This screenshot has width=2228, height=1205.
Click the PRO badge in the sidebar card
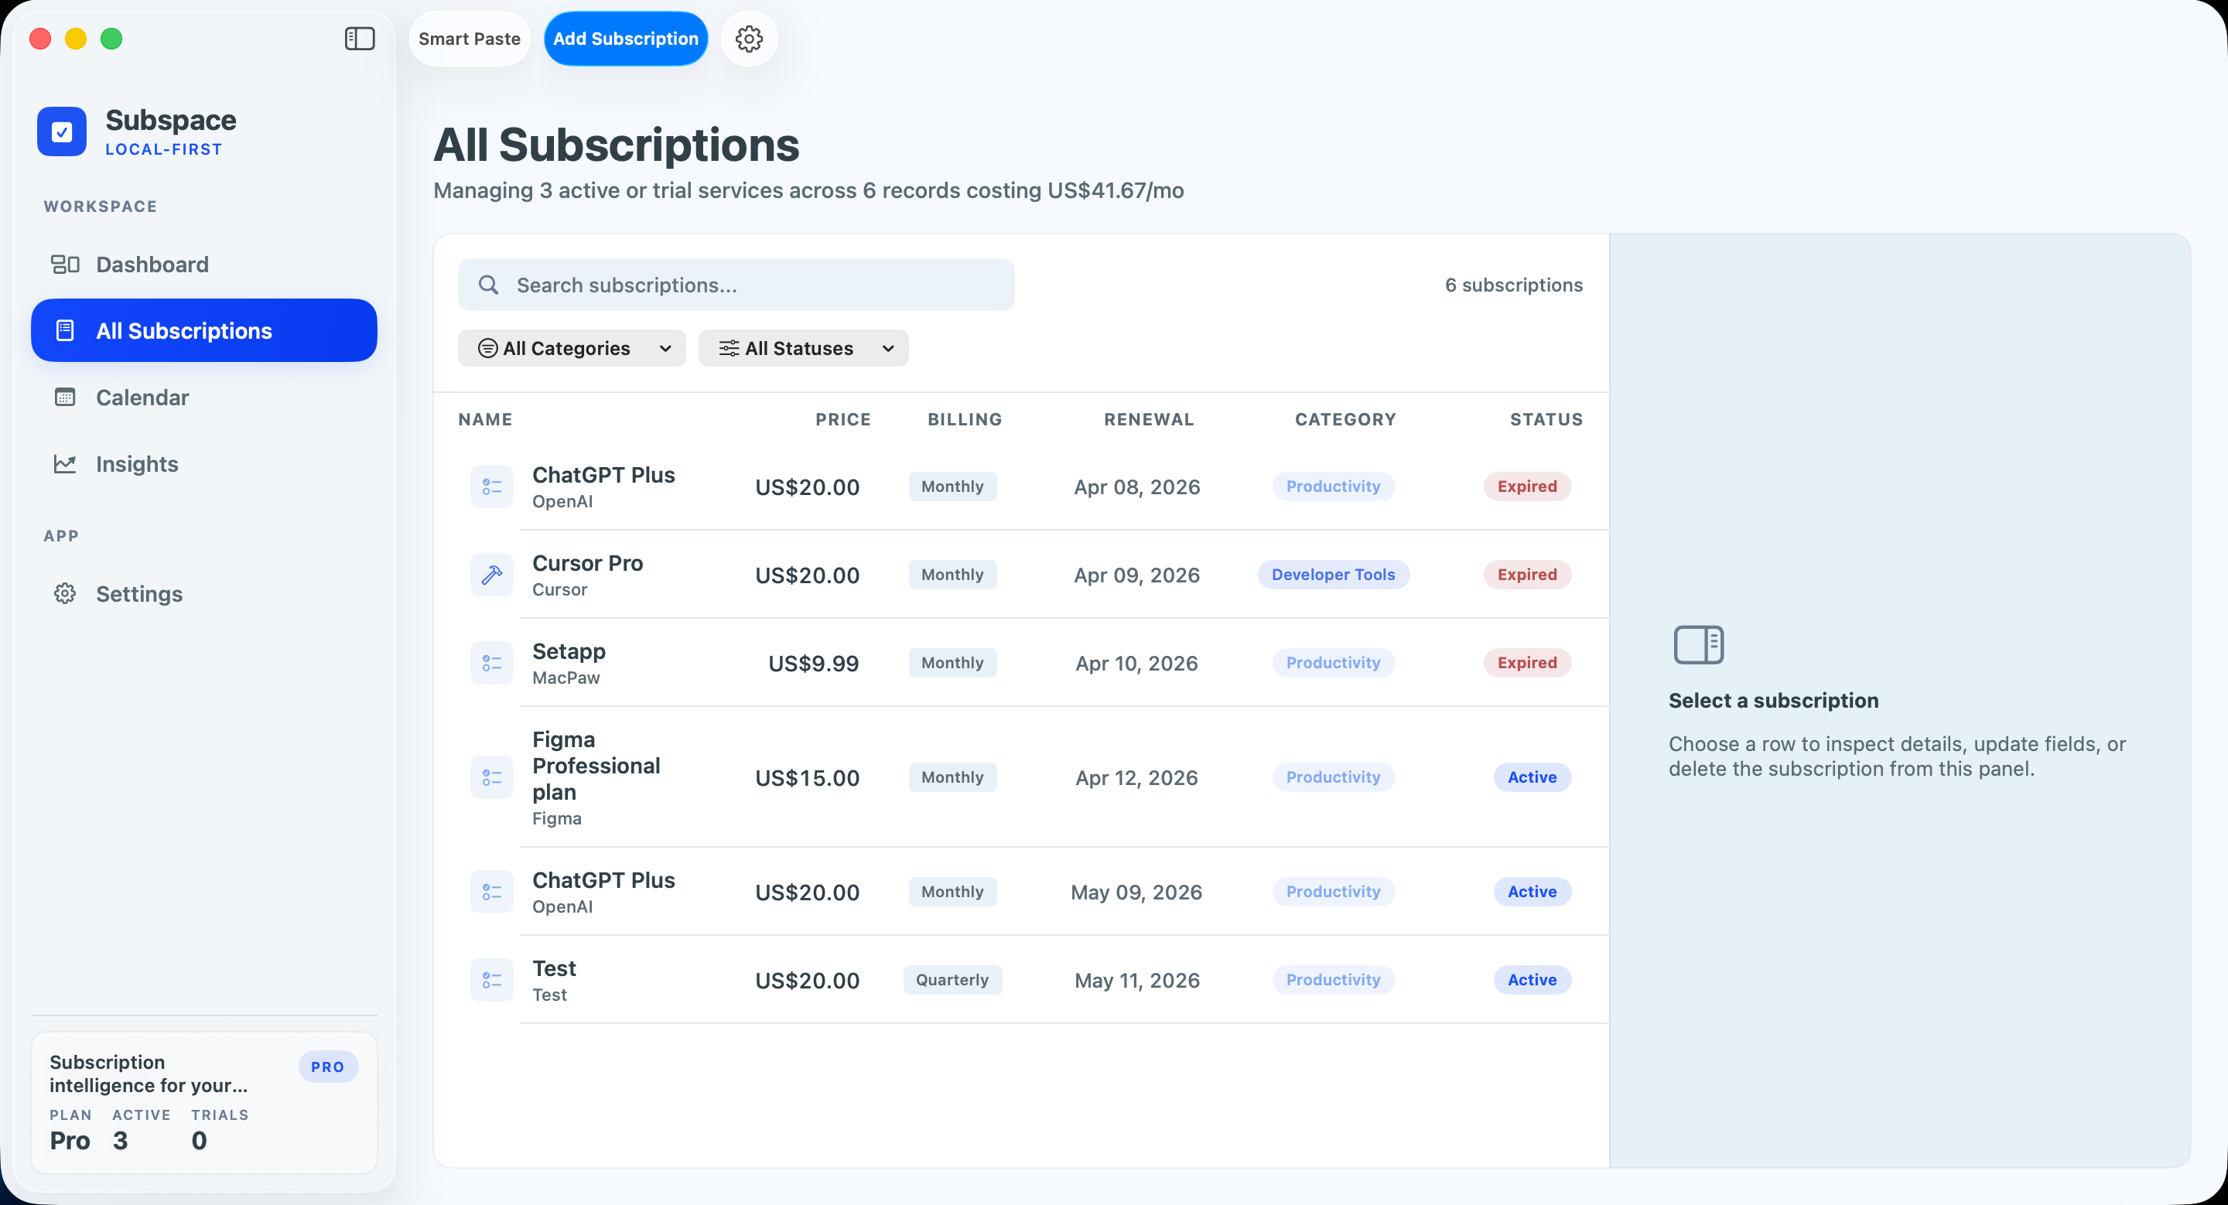pos(328,1066)
